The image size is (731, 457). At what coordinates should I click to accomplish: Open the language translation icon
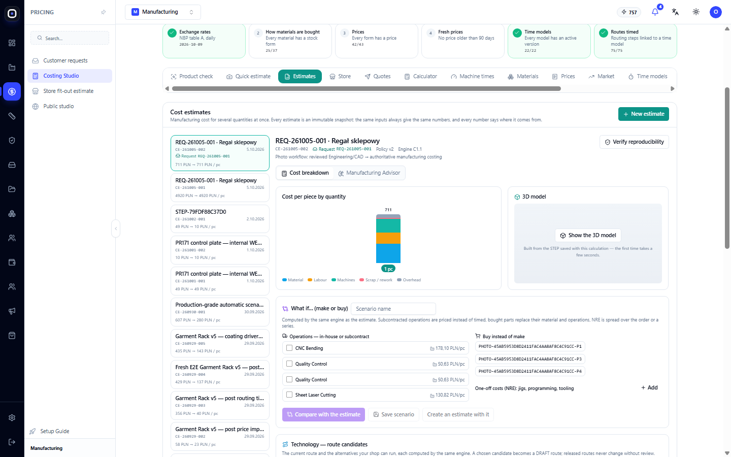[x=675, y=12]
